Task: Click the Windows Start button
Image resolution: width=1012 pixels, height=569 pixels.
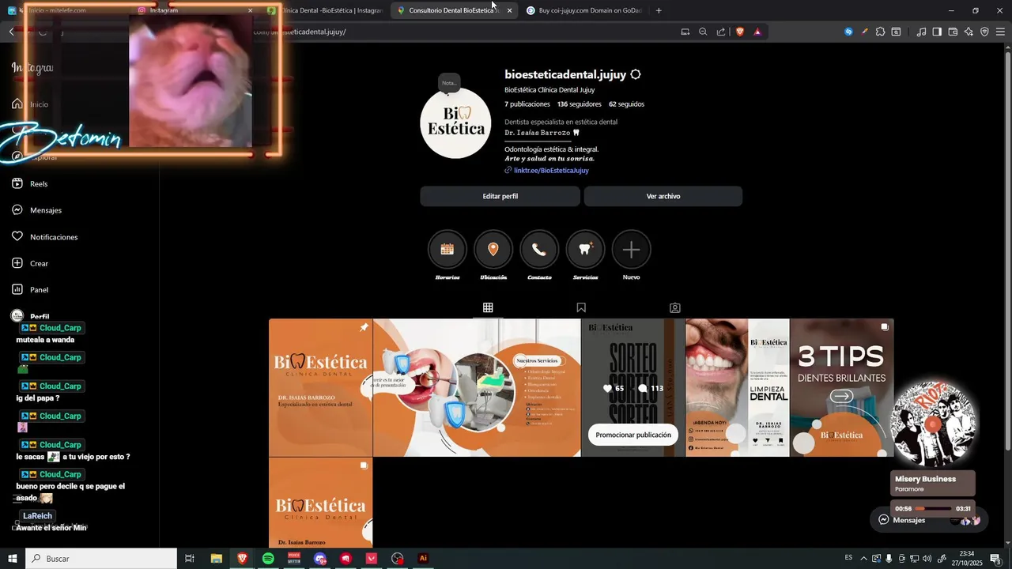Action: [12, 558]
